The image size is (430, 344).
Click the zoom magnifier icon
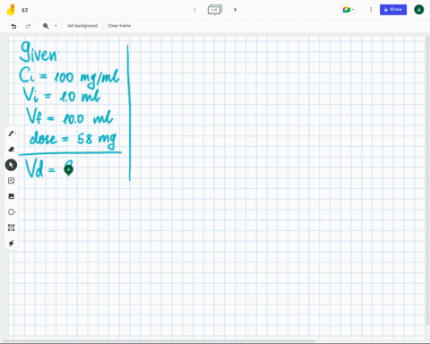coord(46,26)
